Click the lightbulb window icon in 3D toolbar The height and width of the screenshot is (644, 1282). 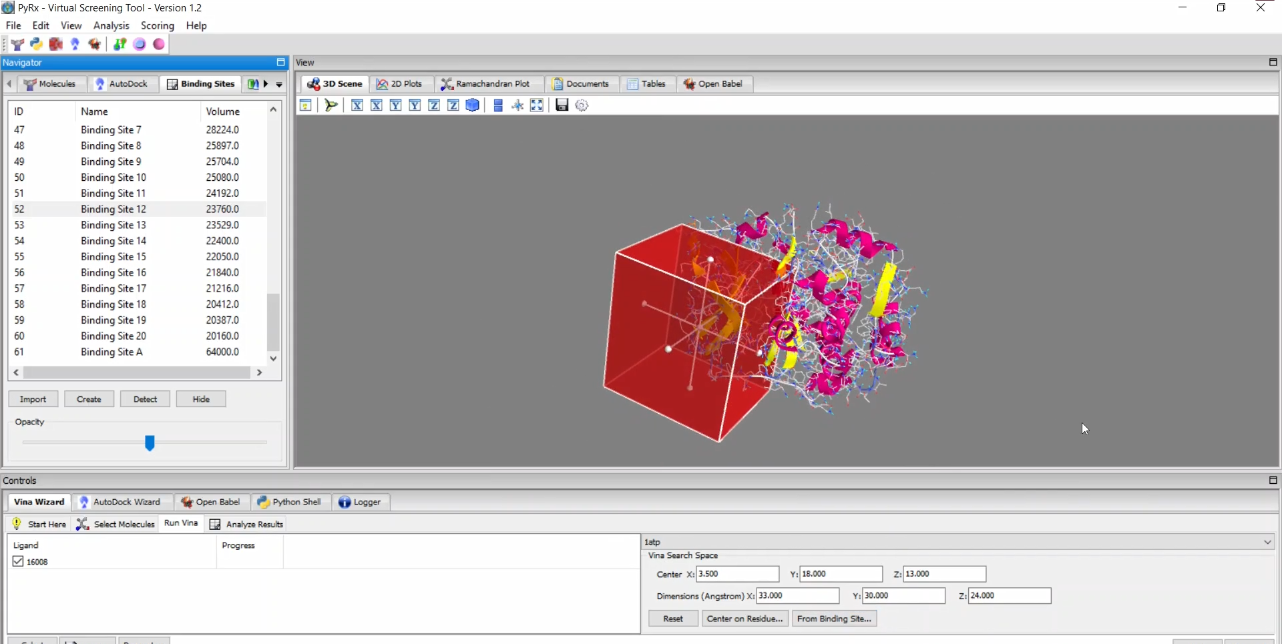(305, 105)
